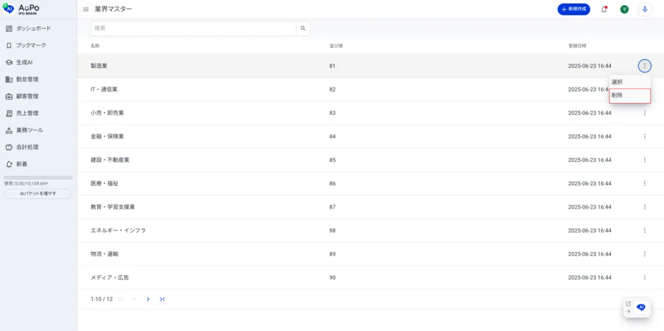
Task: Open the more-options menu for 物流・運輸
Action: point(645,254)
